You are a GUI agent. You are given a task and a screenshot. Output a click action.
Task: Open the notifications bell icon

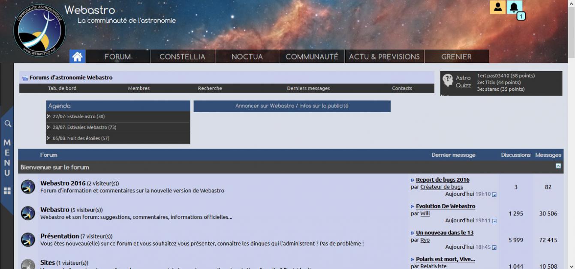pyautogui.click(x=514, y=7)
